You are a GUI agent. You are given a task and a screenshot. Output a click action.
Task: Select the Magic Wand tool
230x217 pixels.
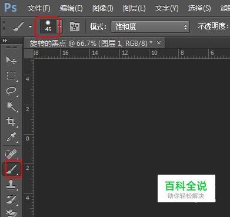click(11, 106)
